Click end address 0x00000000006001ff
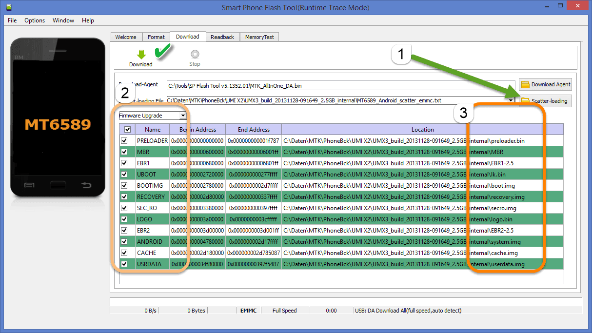592x333 pixels. pyautogui.click(x=254, y=152)
